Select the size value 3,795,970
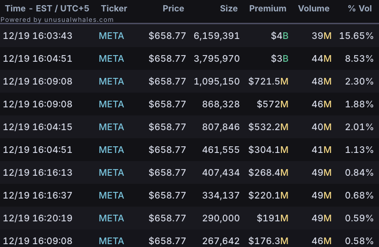The height and width of the screenshot is (247, 379). pos(217,58)
